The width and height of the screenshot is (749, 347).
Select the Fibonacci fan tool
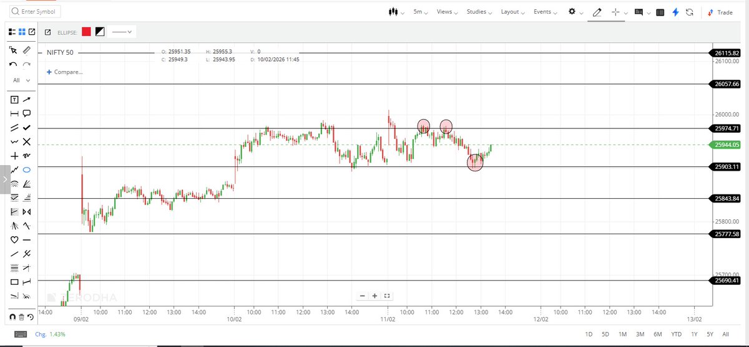[27, 183]
